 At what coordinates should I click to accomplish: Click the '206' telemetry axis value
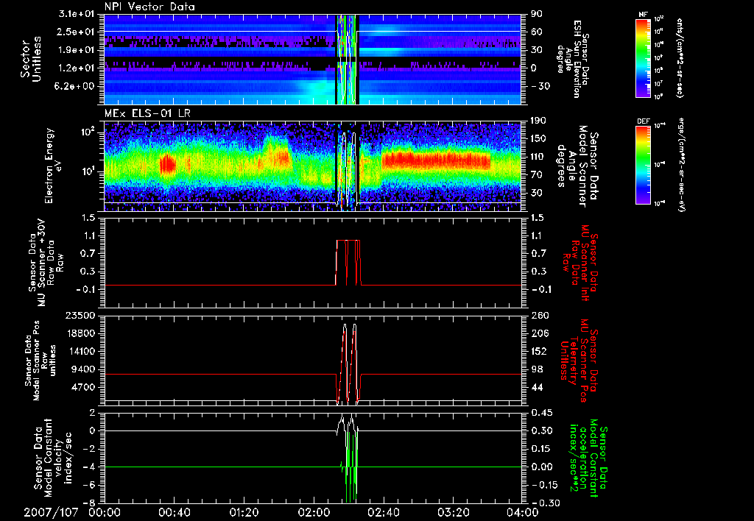click(539, 333)
